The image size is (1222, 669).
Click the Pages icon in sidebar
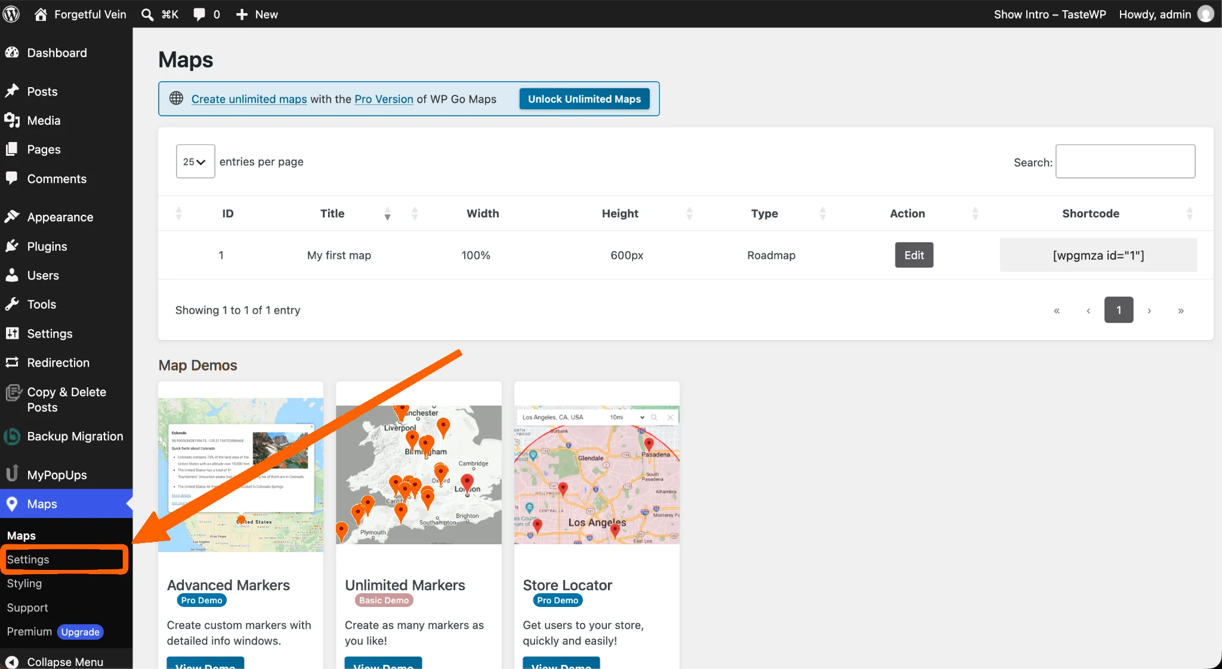point(12,149)
